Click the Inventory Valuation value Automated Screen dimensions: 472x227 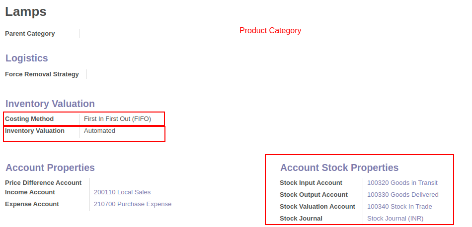pyautogui.click(x=100, y=131)
